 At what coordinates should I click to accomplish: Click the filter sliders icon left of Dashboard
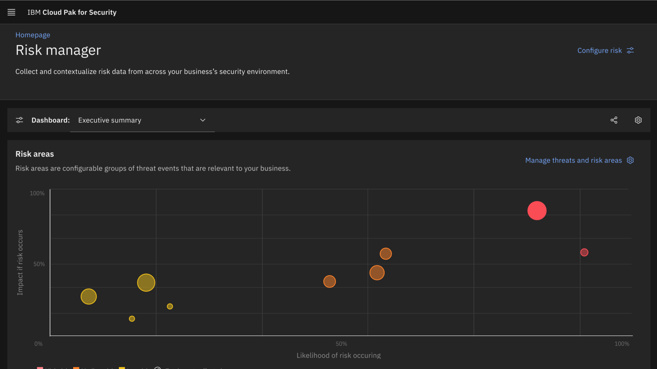coord(20,120)
